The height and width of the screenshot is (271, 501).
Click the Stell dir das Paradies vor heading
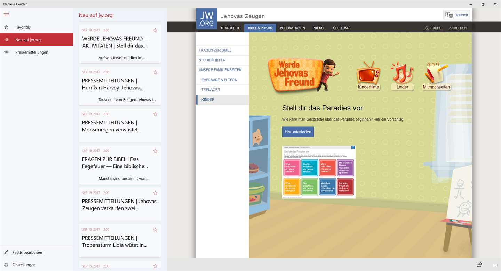(x=323, y=108)
